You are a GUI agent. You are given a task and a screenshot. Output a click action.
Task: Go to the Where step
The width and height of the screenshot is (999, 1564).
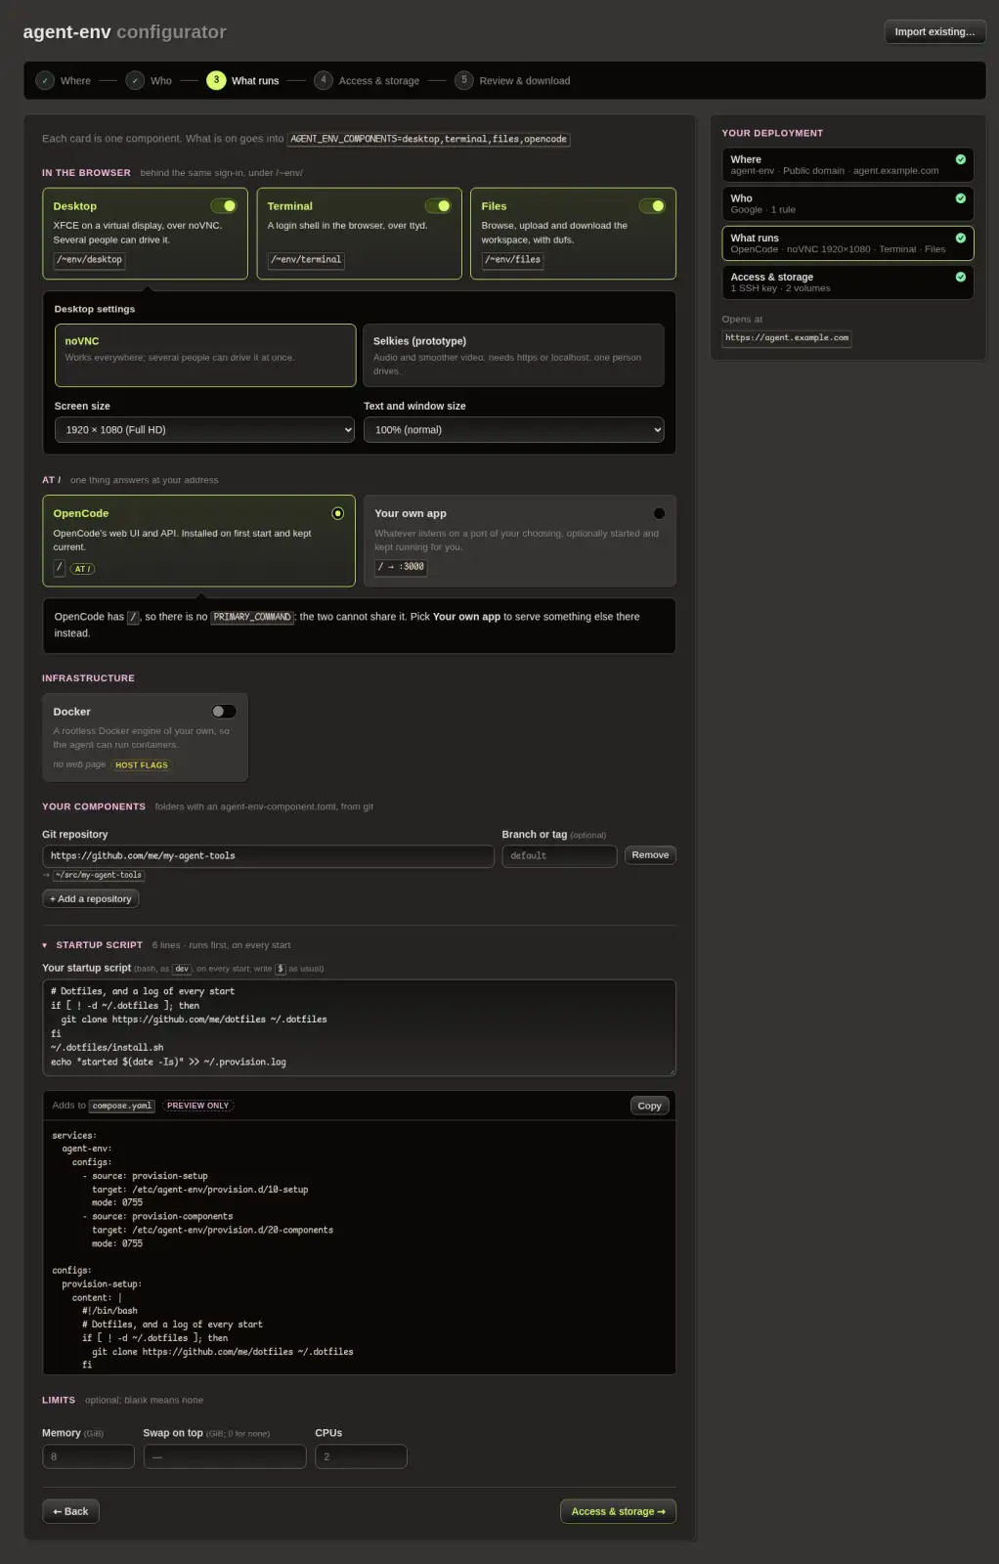64,81
